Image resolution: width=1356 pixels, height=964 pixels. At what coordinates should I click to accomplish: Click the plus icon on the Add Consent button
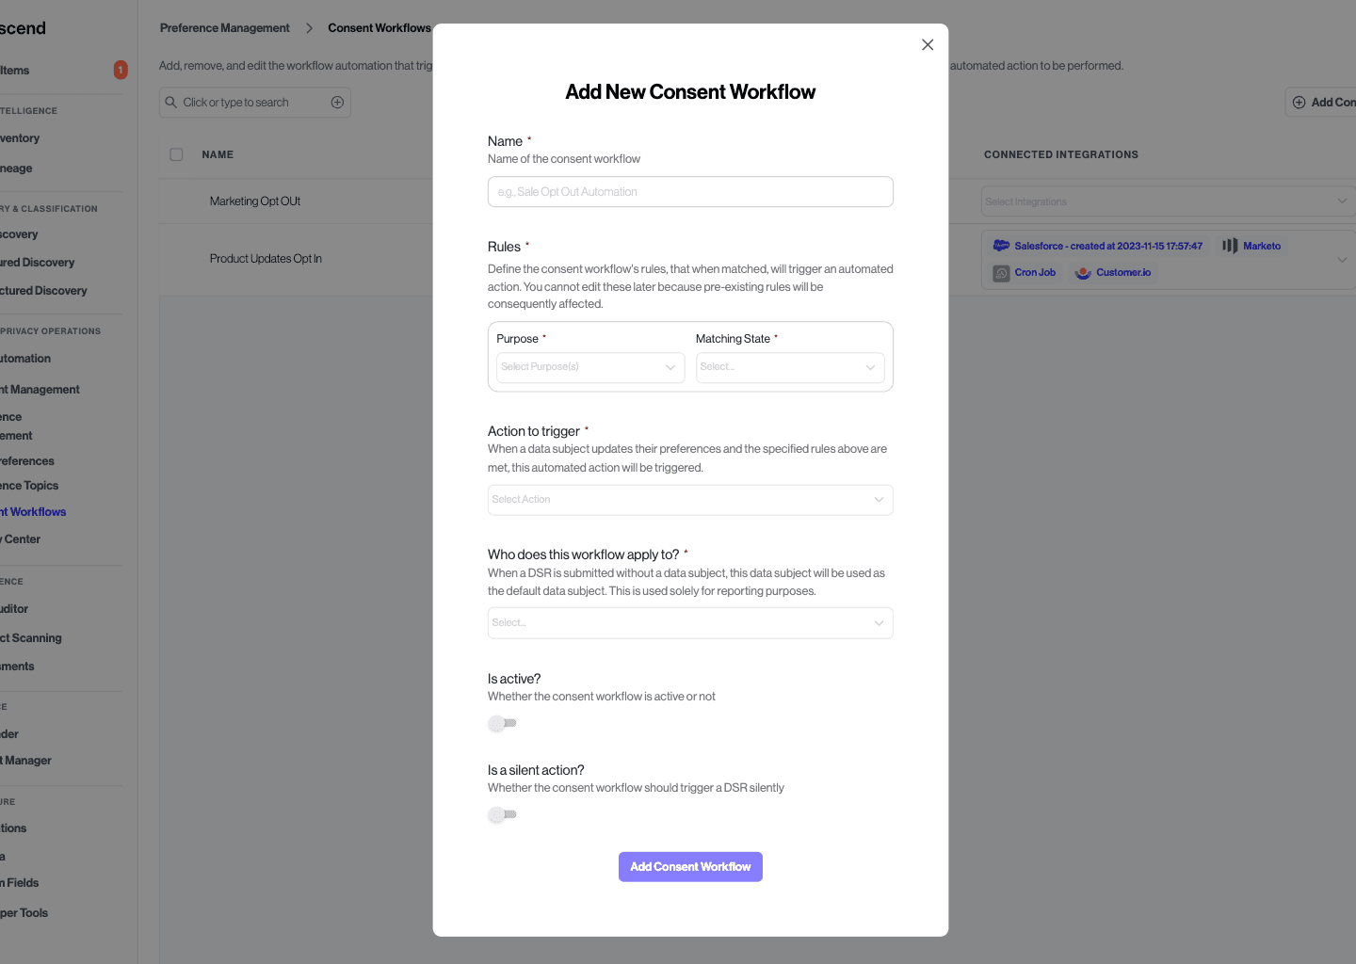[x=1300, y=102]
